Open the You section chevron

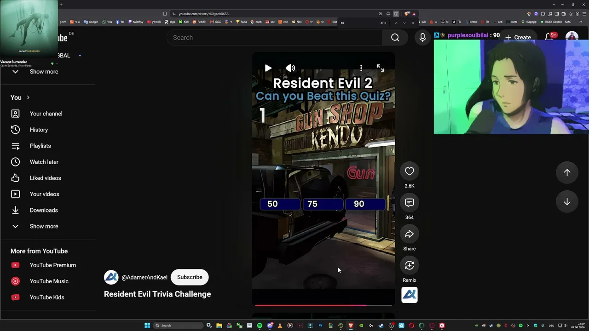pos(28,97)
